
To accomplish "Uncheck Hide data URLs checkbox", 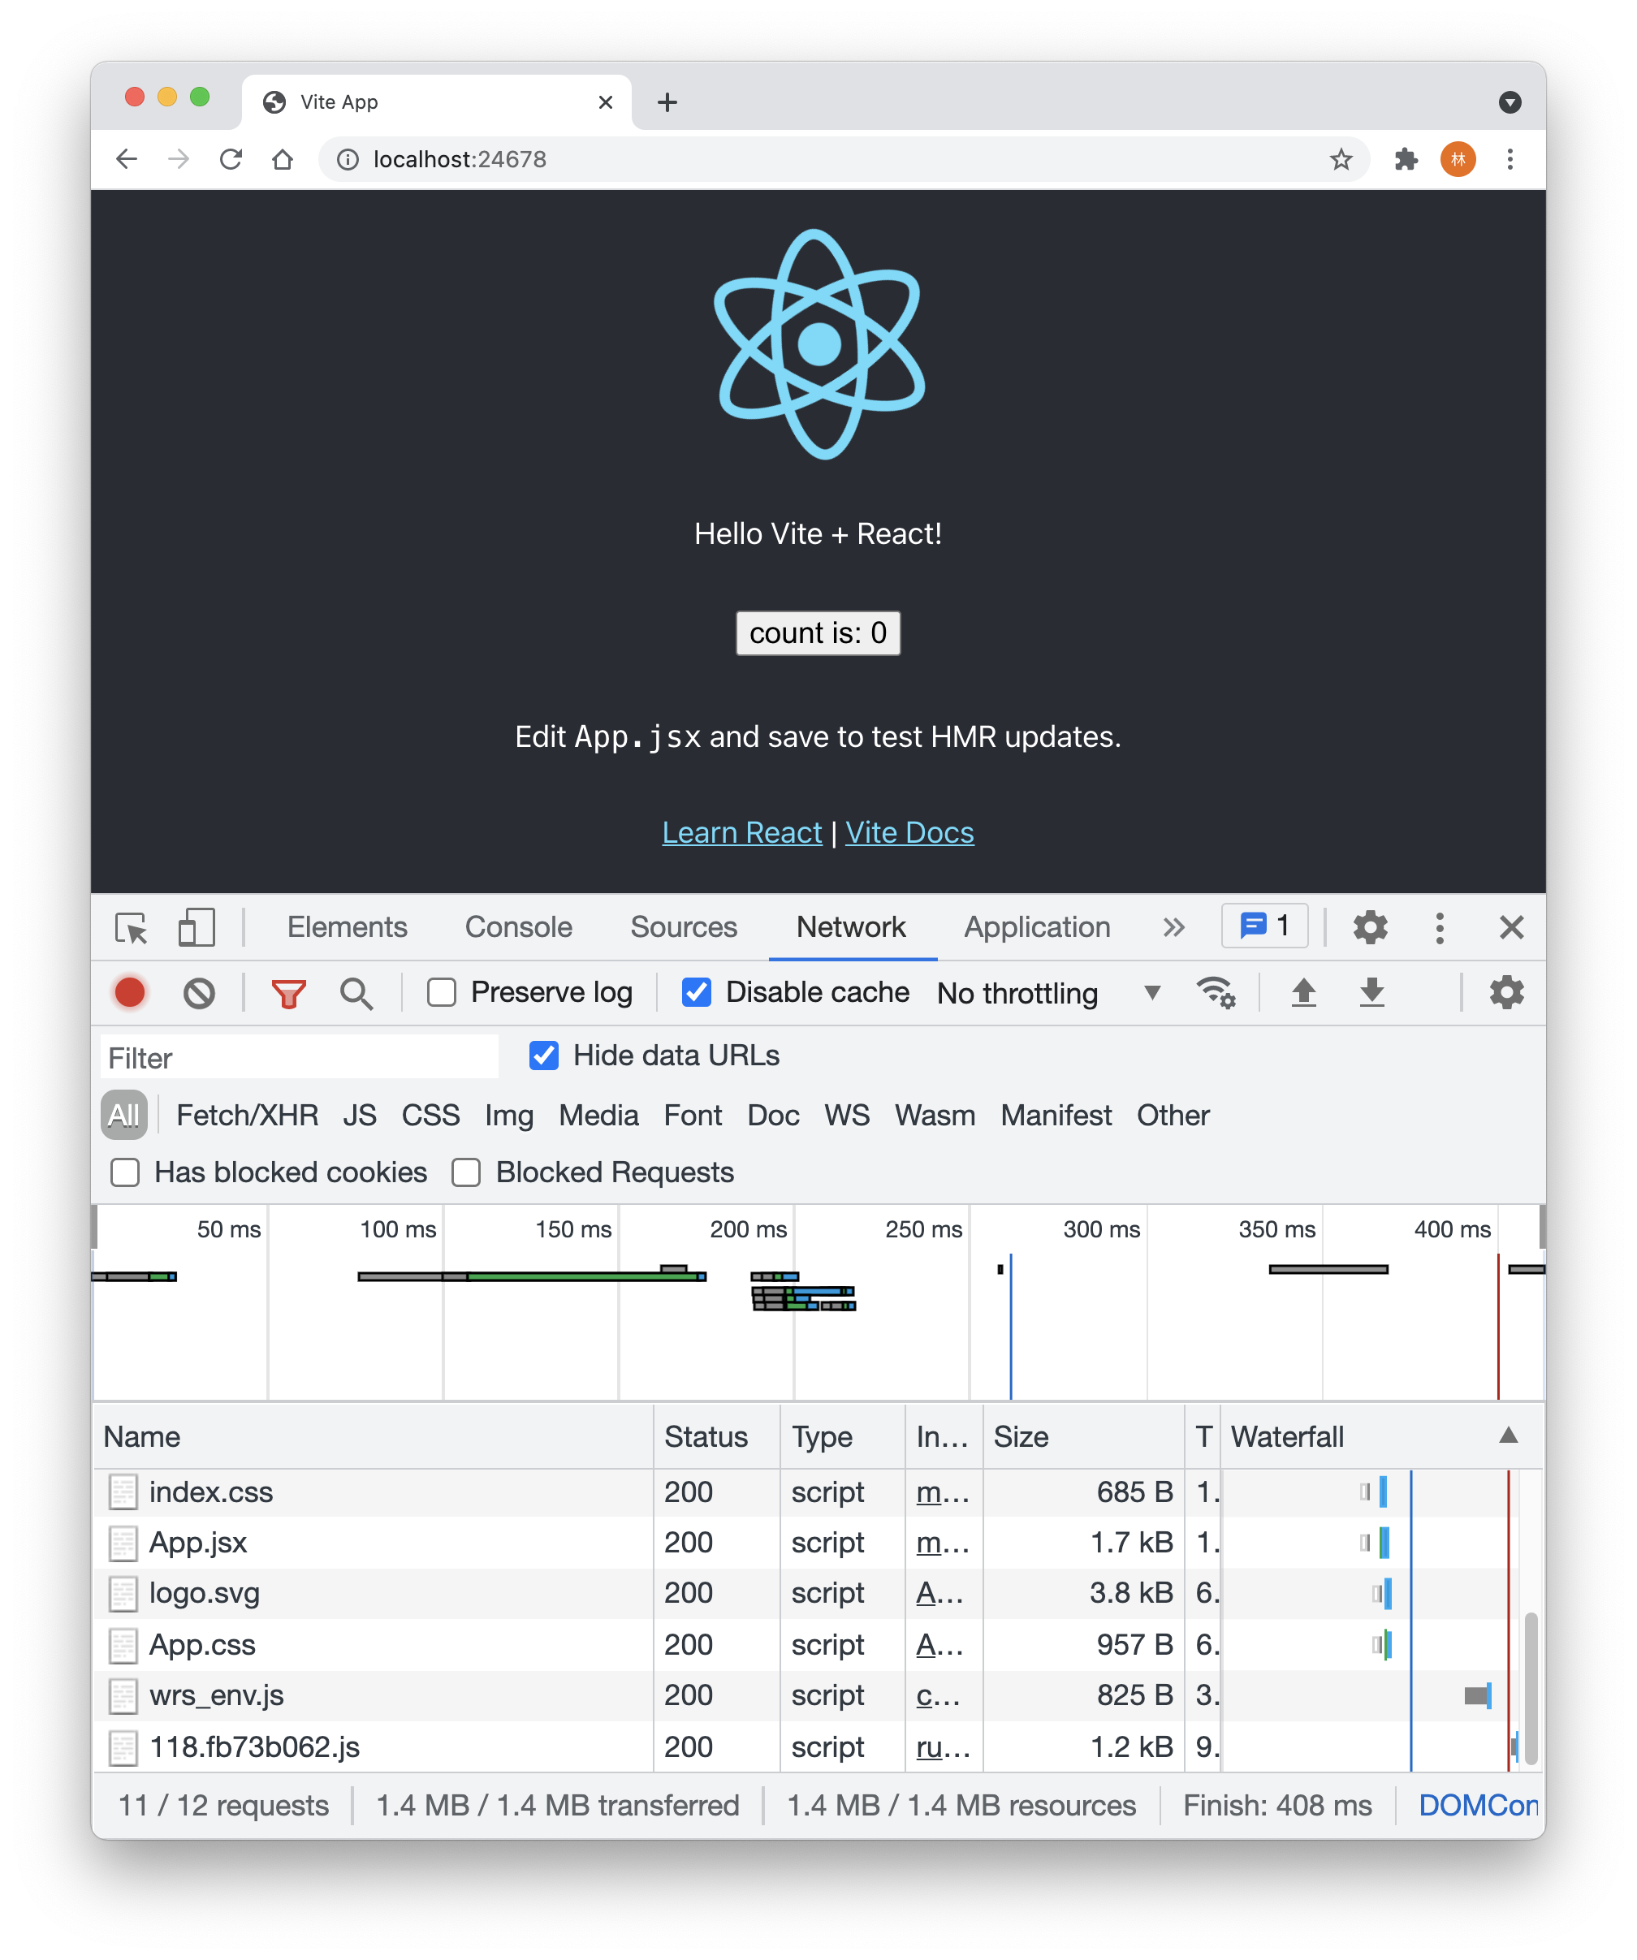I will 543,1056.
